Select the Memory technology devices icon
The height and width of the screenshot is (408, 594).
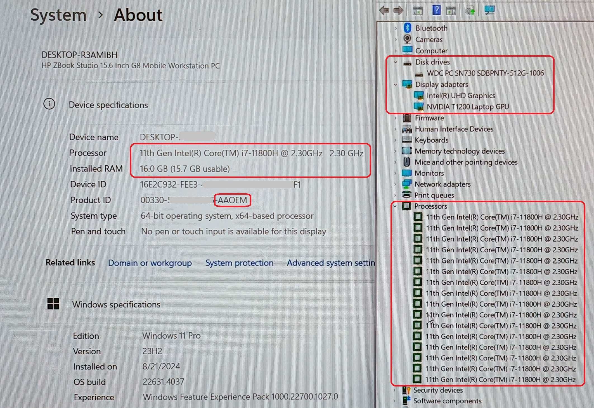pyautogui.click(x=407, y=151)
